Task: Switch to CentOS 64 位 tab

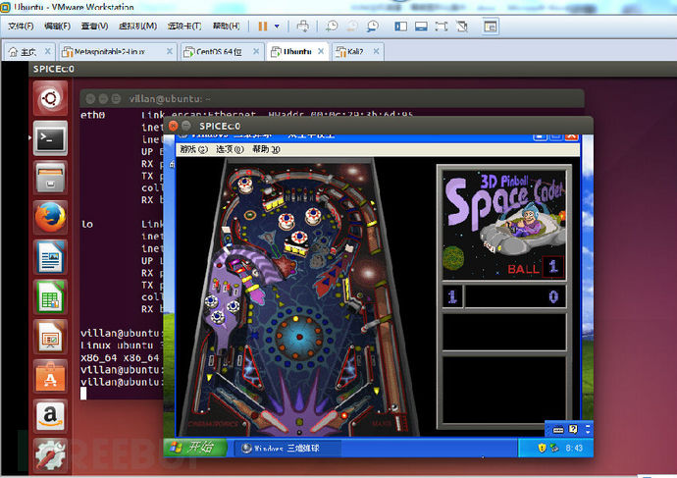Action: [x=219, y=52]
